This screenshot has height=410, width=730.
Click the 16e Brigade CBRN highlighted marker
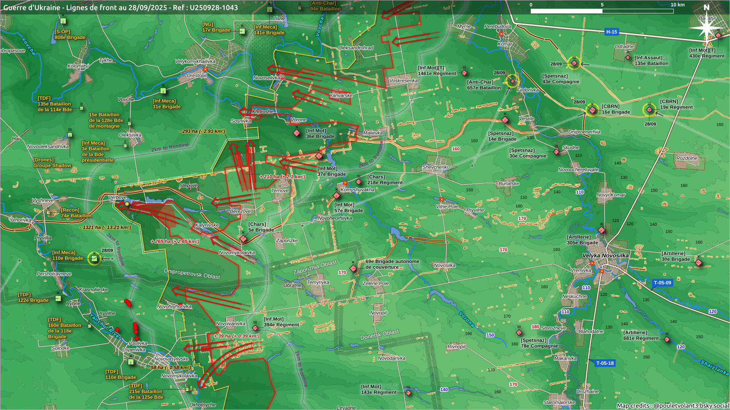[592, 110]
